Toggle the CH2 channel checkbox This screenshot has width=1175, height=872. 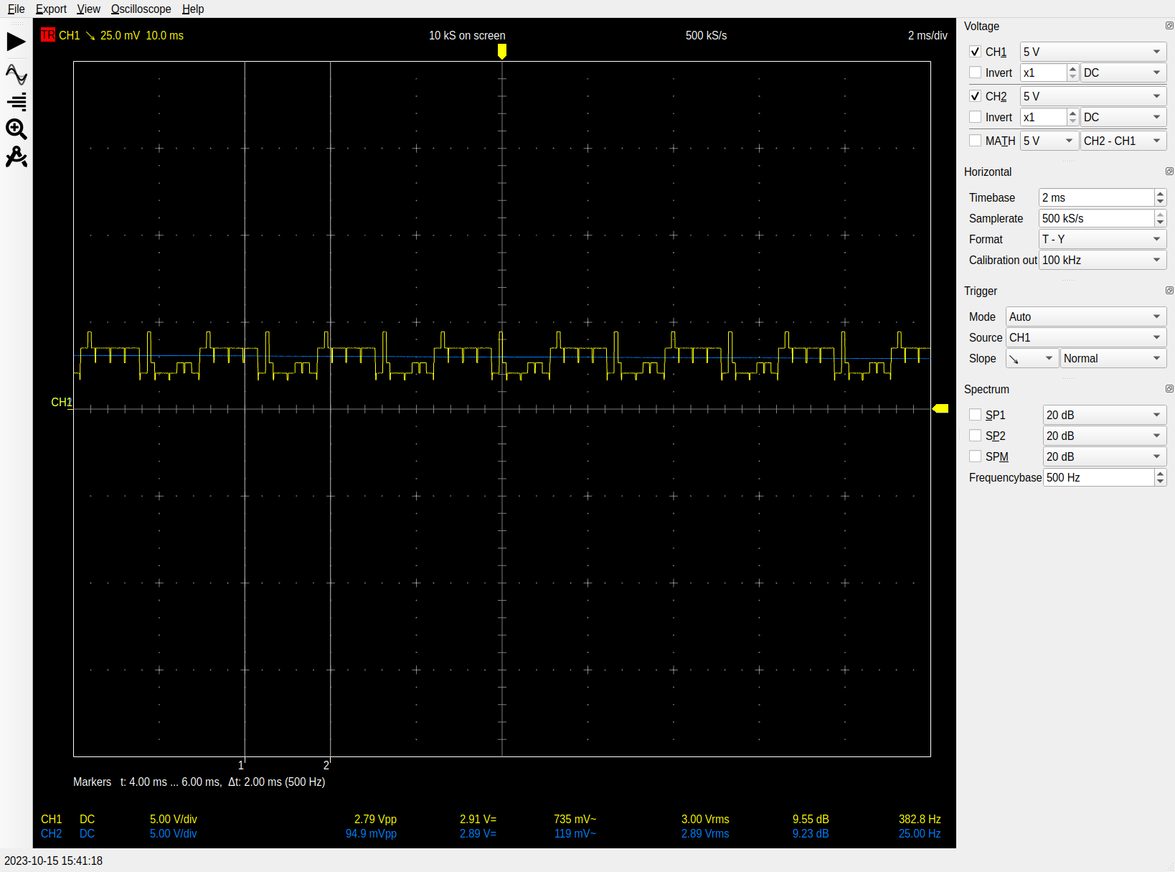click(975, 96)
